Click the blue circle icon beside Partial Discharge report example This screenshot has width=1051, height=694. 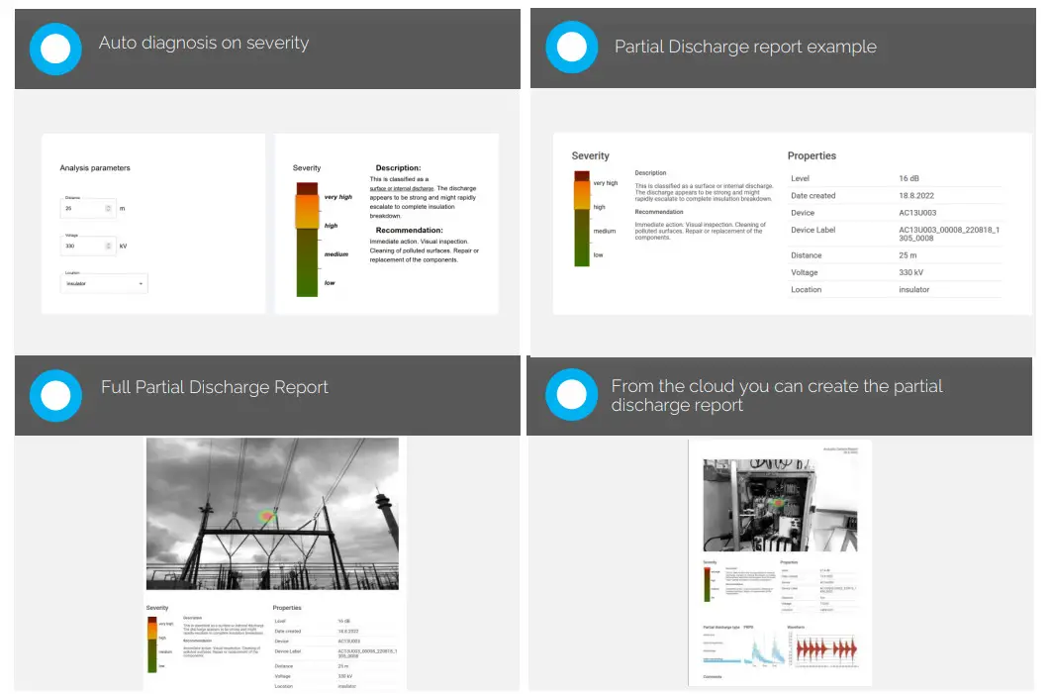[572, 47]
